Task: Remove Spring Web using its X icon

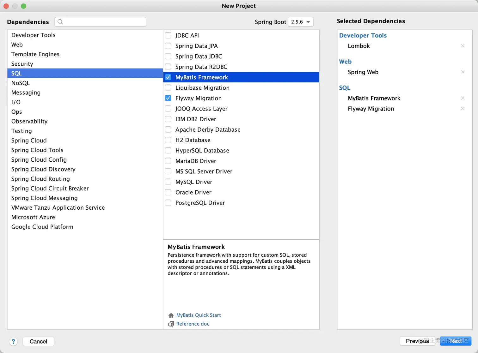Action: tap(463, 72)
